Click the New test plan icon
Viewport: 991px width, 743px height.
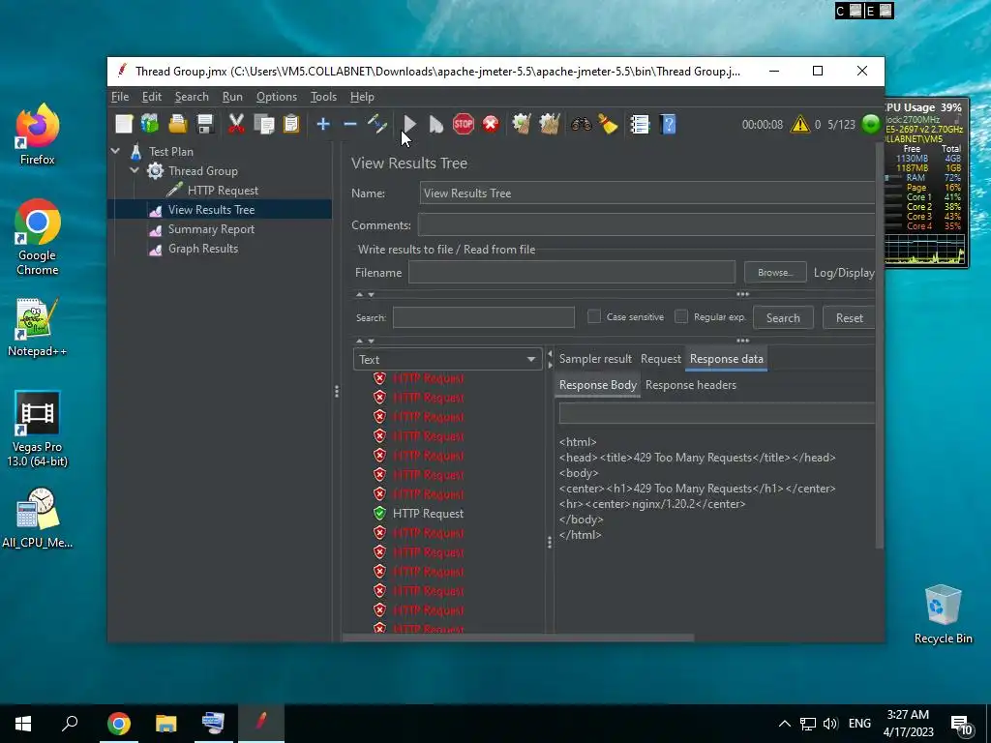[124, 124]
